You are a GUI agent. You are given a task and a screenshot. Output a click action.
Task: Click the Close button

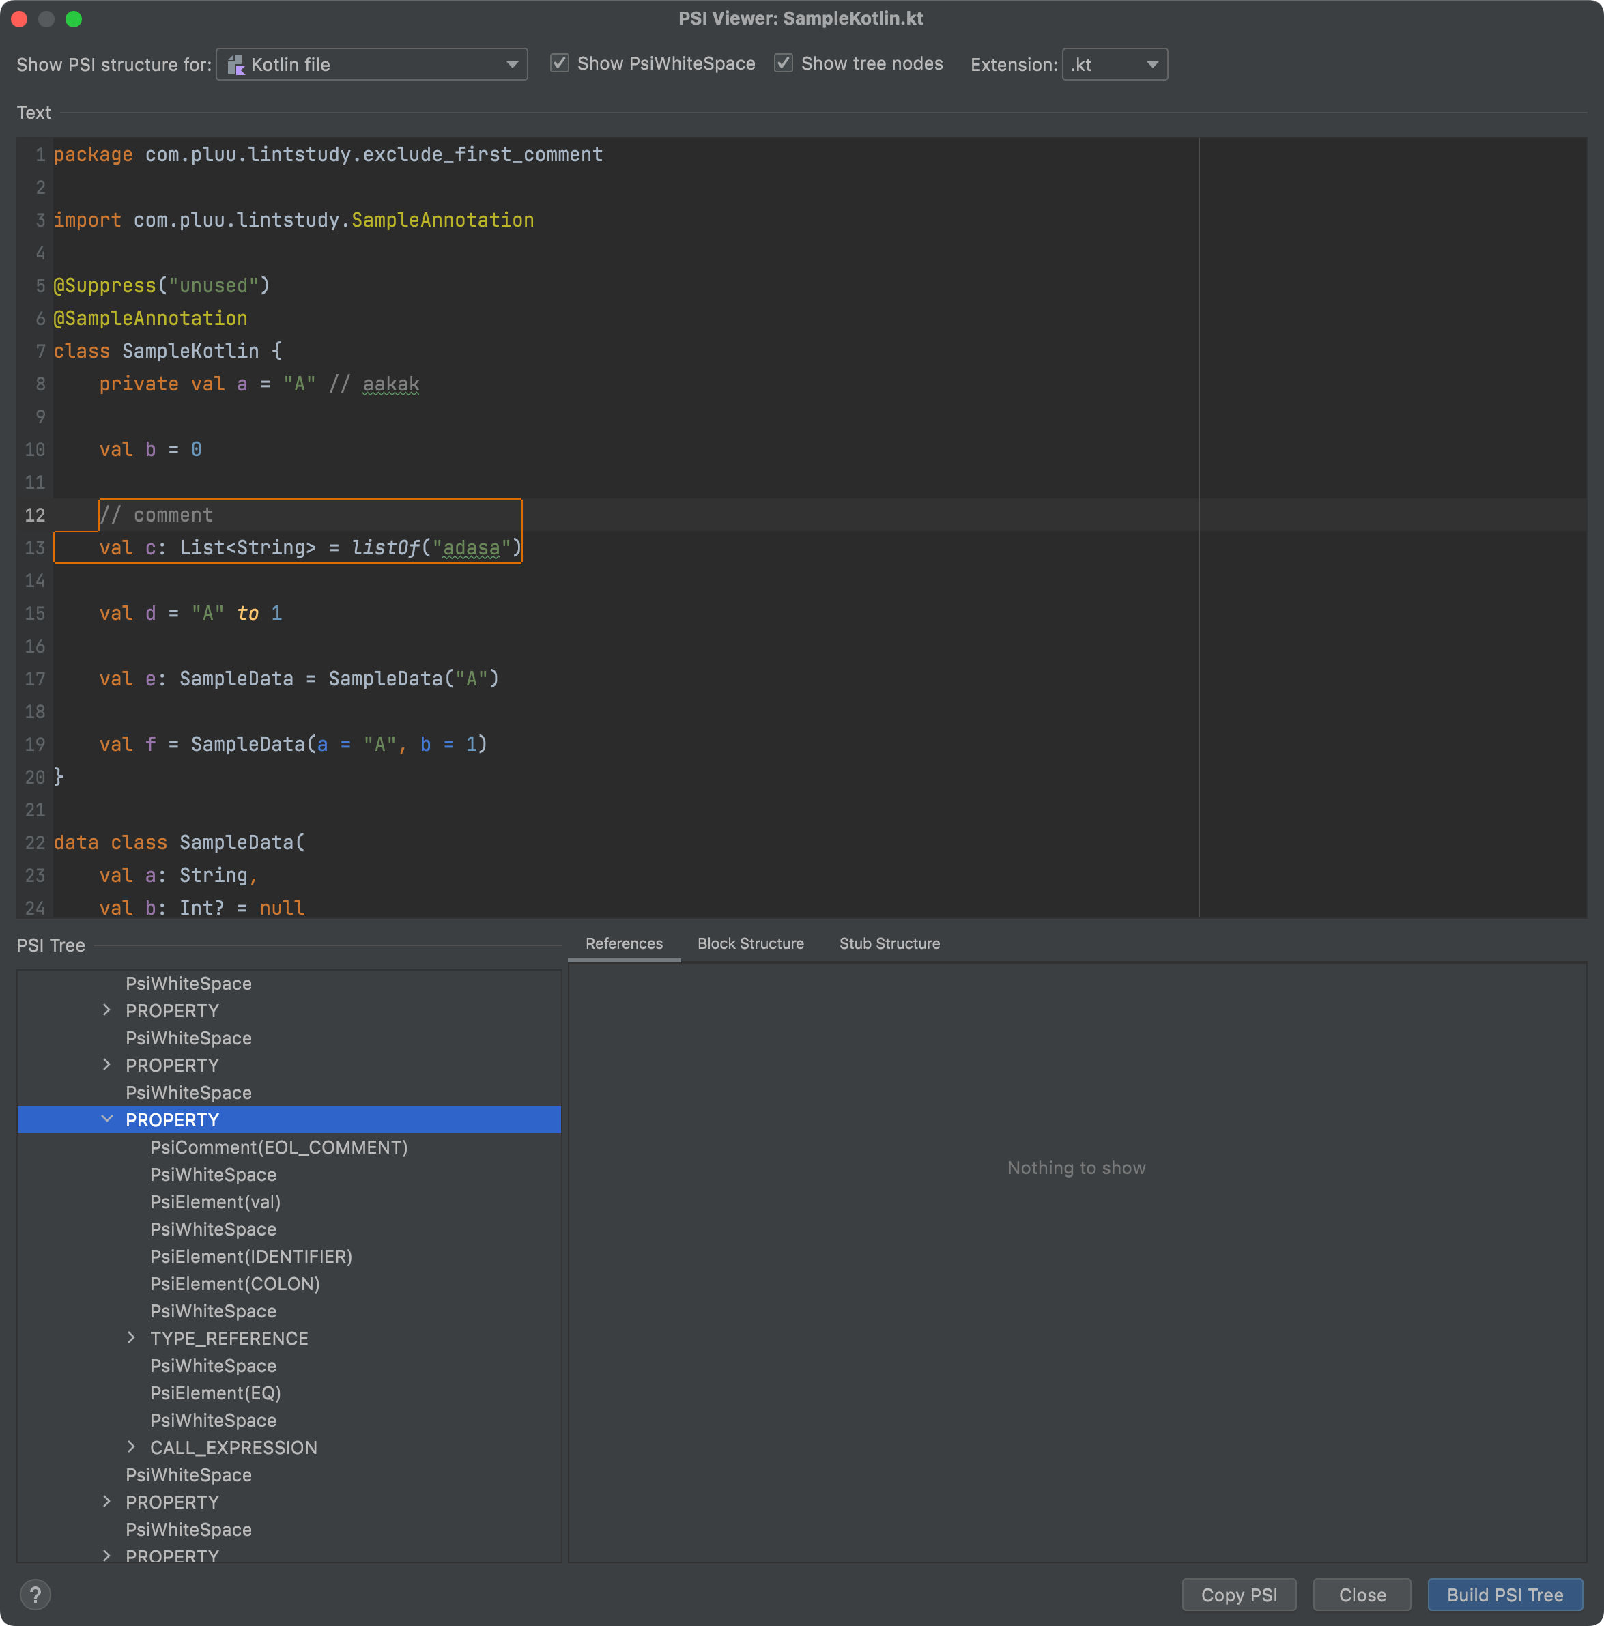pos(1361,1595)
